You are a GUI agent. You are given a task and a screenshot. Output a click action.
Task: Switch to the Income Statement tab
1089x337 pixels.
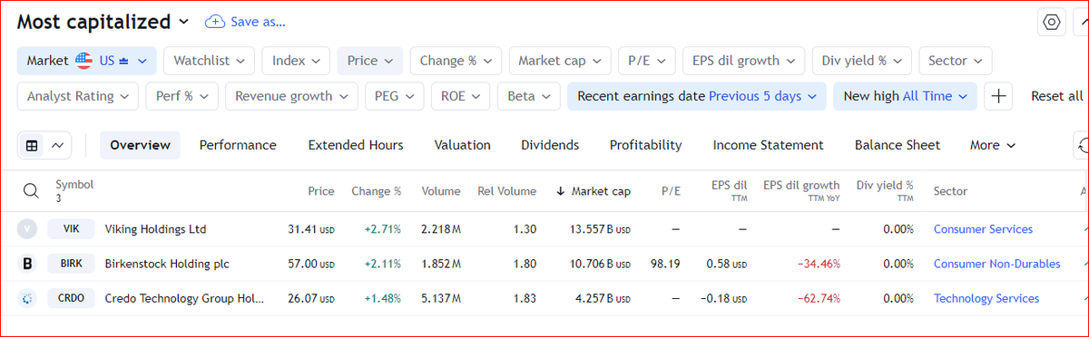[768, 145]
